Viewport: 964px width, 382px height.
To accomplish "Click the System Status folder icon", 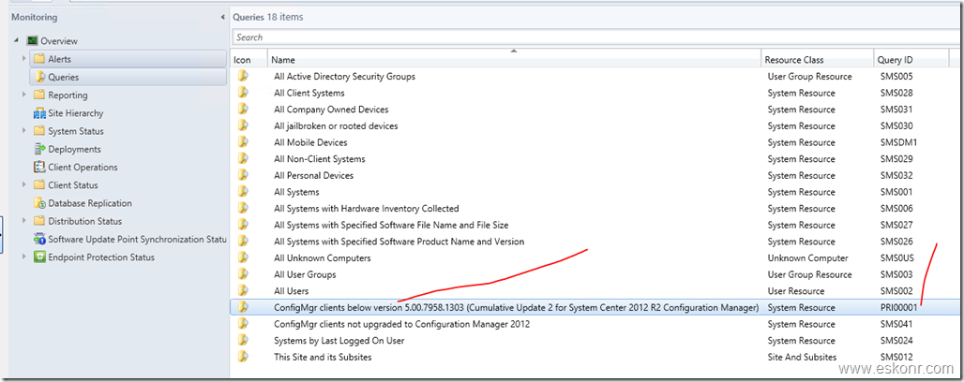I will (x=39, y=131).
